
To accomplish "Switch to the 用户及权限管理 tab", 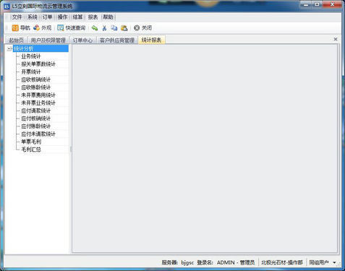I will (x=48, y=40).
